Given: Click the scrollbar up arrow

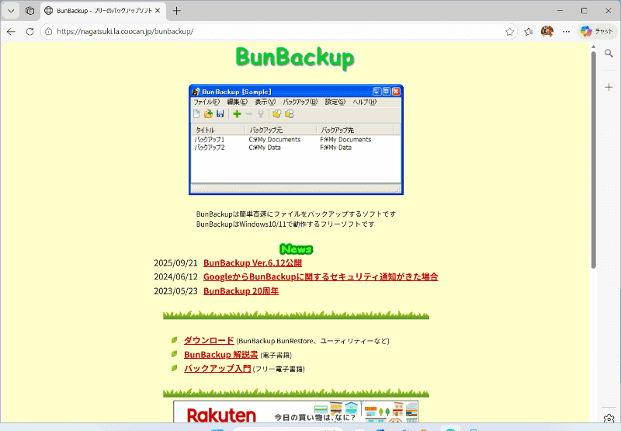Looking at the screenshot, I should click(593, 47).
